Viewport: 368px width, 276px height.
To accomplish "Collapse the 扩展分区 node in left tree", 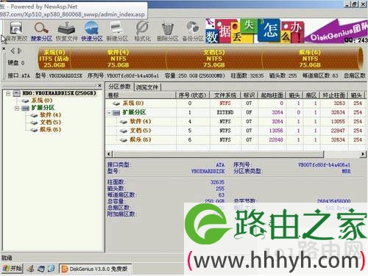I will (17, 108).
